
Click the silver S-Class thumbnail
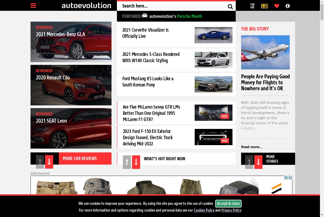[214, 60]
